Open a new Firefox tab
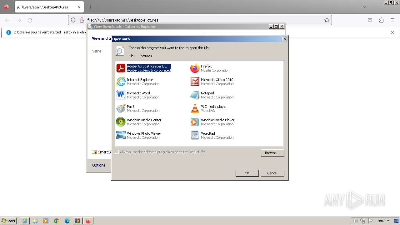Screen dimensions: 400x225 point(90,7)
